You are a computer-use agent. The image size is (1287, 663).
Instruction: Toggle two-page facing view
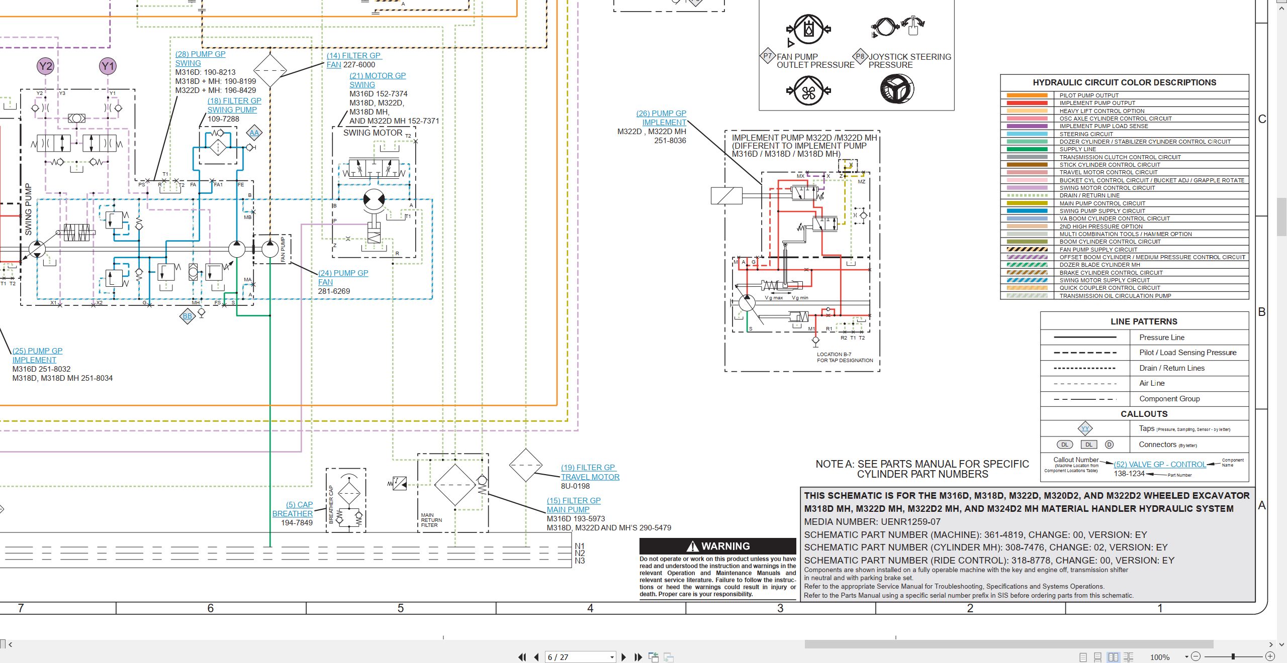[x=1114, y=657]
